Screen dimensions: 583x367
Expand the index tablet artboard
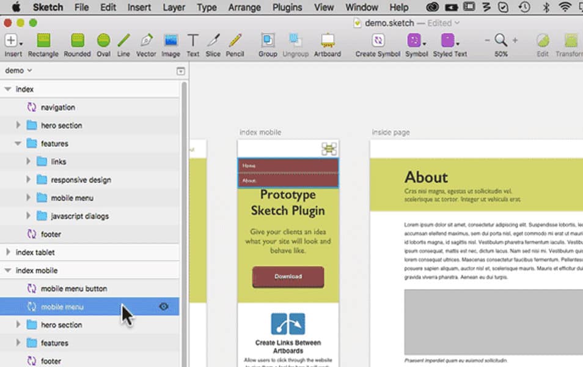(8, 252)
